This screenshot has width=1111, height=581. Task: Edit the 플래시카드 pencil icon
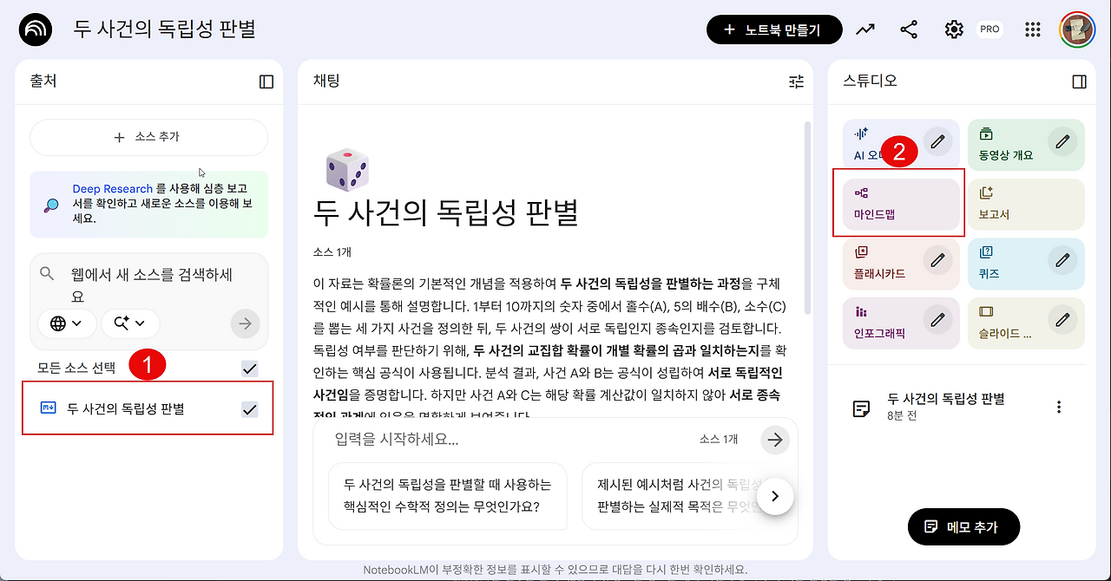pyautogui.click(x=937, y=259)
